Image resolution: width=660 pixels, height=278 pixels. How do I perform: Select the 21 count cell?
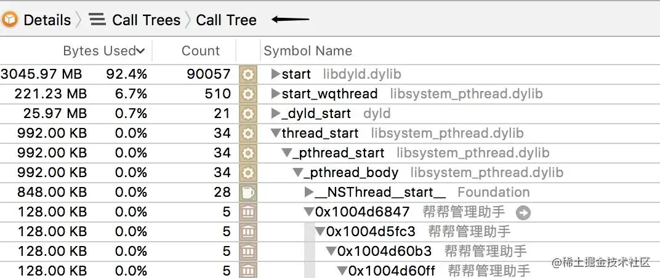(222, 114)
